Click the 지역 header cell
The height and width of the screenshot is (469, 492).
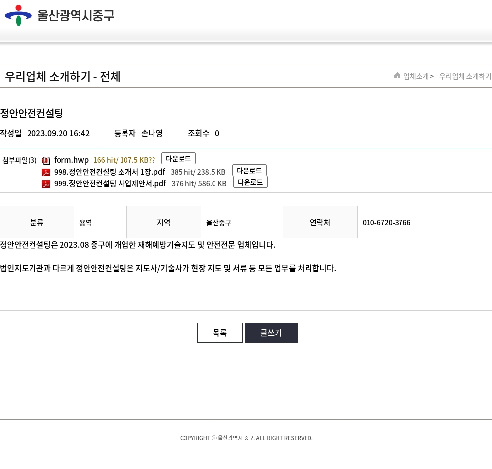(x=163, y=222)
